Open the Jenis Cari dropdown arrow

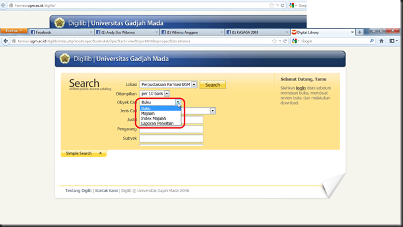tap(213, 110)
